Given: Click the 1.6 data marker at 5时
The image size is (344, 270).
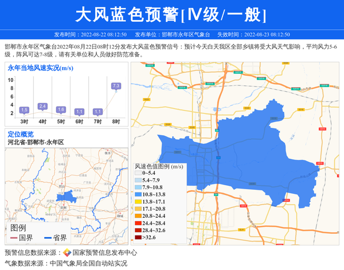Looking at the screenshot, I should click(61, 109).
